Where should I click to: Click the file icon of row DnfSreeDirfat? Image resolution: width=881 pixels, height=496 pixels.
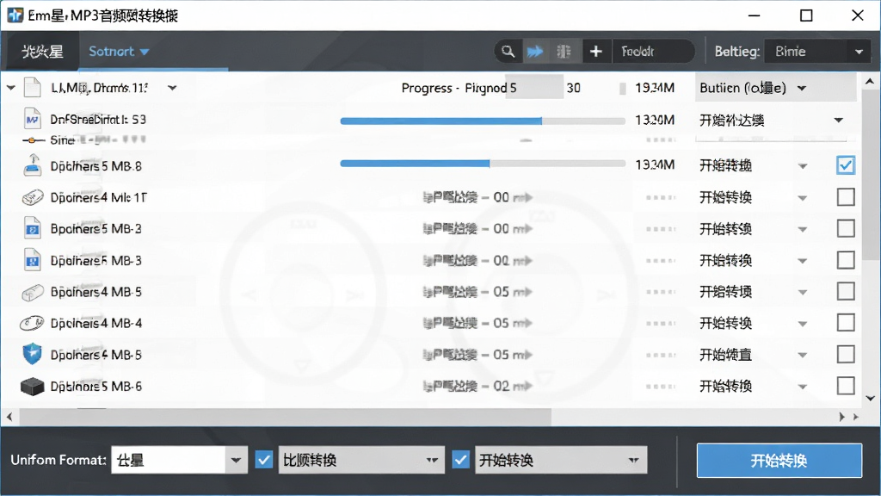(33, 119)
